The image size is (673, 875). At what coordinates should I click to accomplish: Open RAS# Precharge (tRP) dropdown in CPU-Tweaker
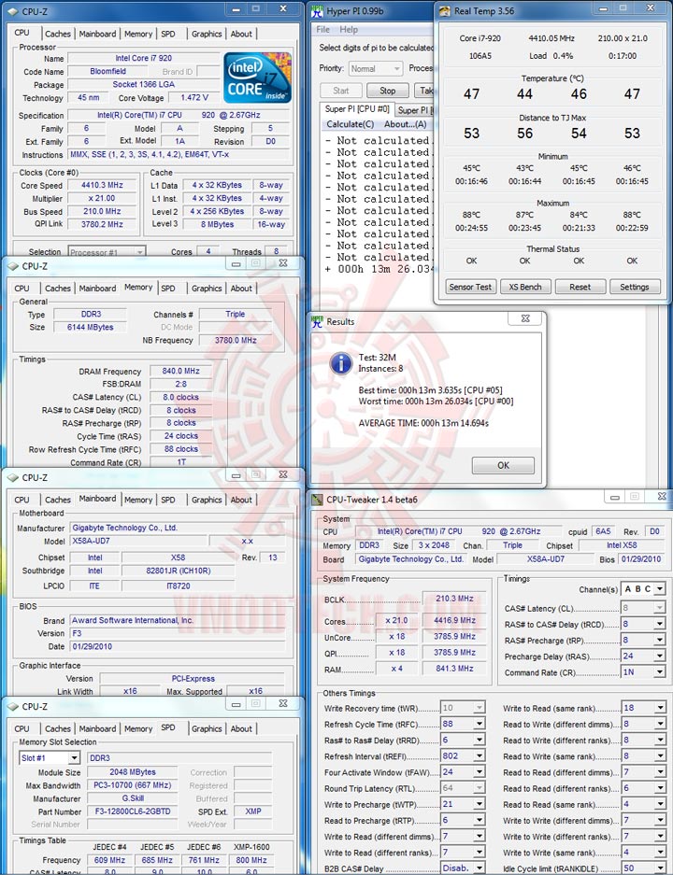[x=660, y=640]
